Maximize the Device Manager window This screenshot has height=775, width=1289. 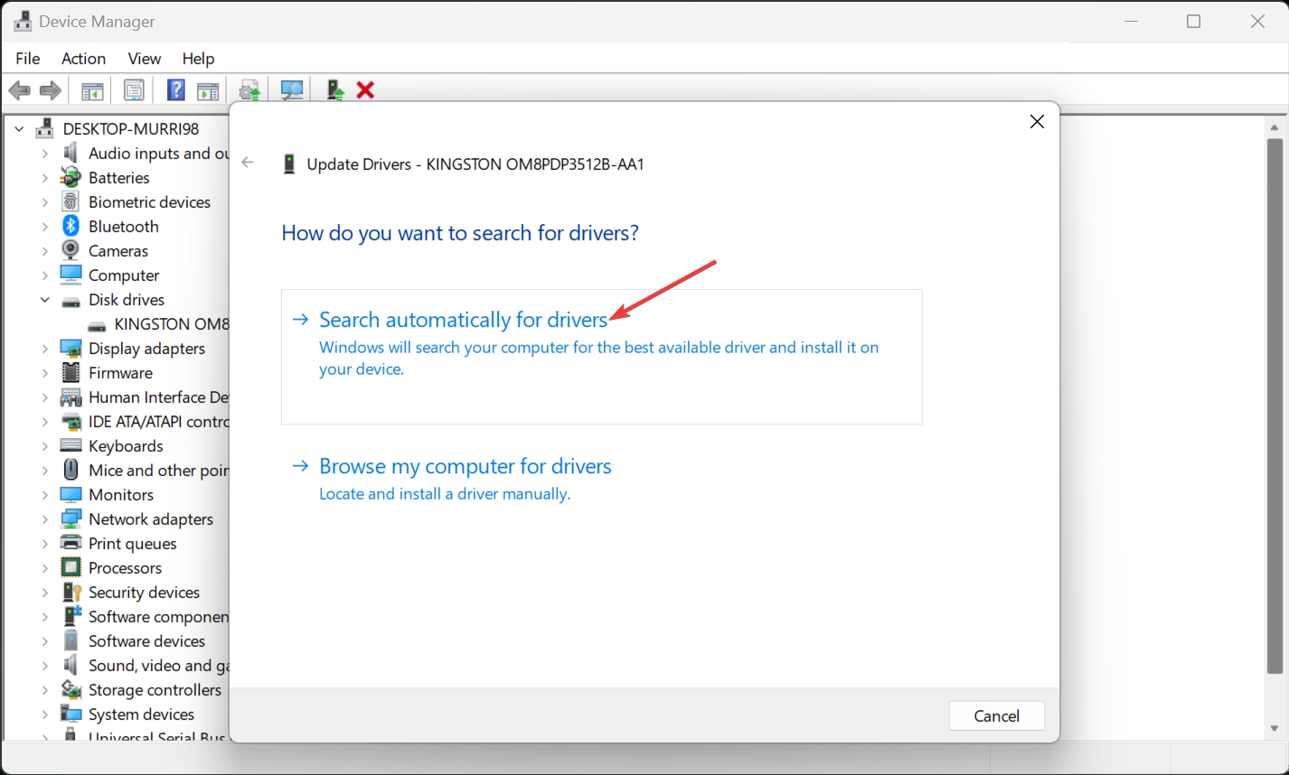coord(1193,21)
